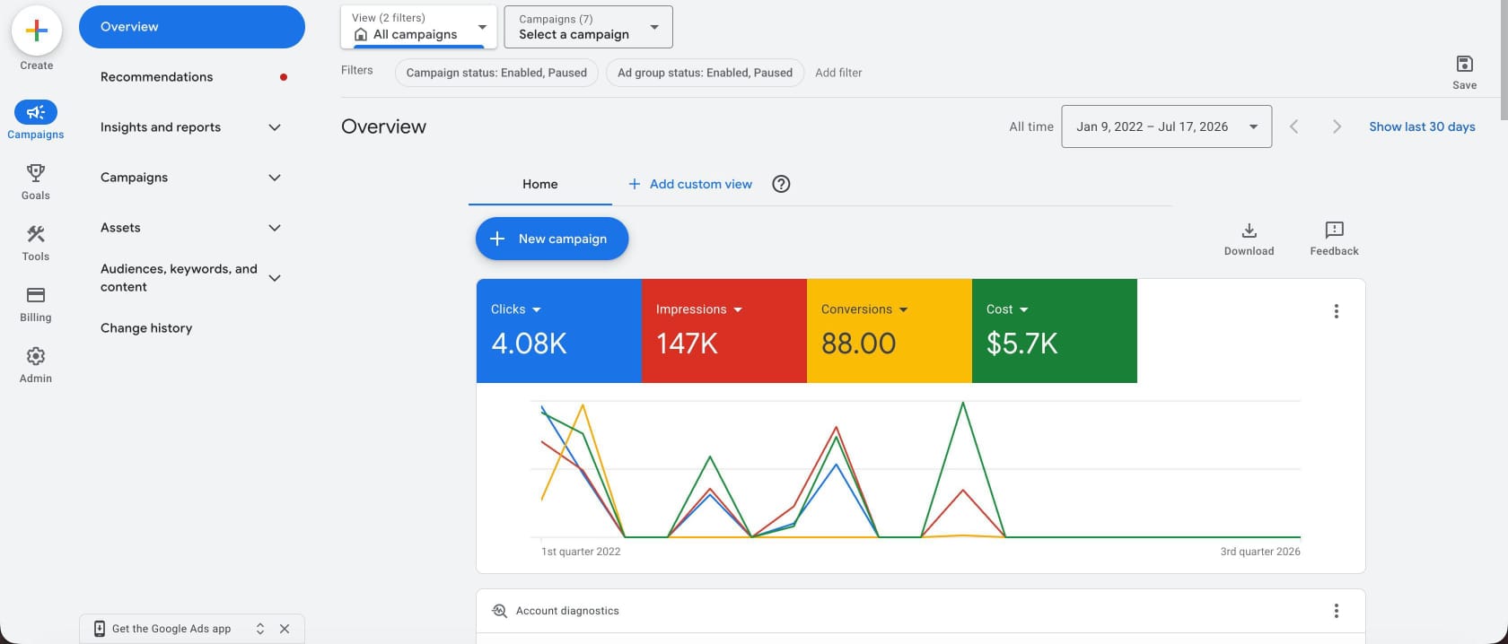This screenshot has height=644, width=1508.
Task: Click the Get the Google Ads app text
Action: click(171, 629)
